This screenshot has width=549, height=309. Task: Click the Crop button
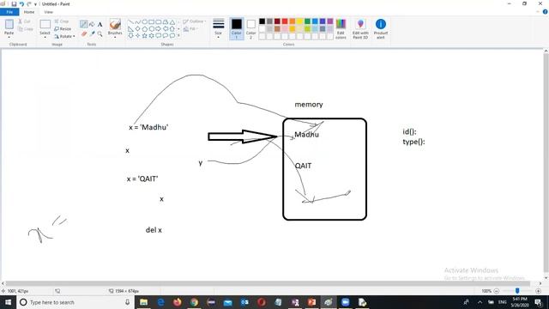point(62,21)
